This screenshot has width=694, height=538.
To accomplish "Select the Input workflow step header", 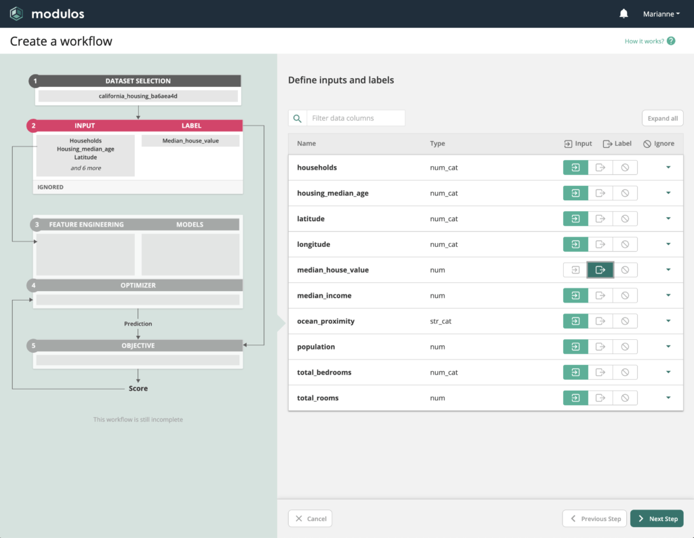I will pyautogui.click(x=85, y=126).
